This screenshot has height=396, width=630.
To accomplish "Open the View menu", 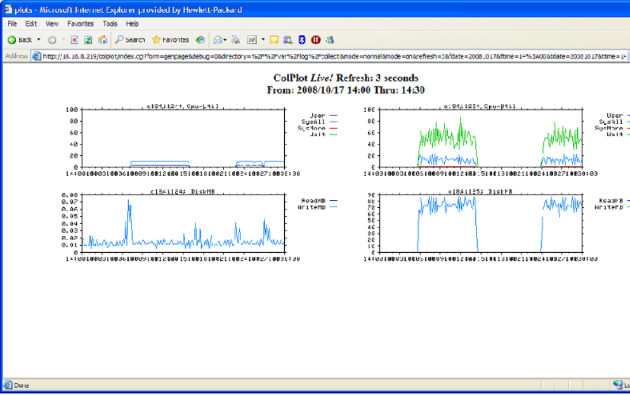I will [x=52, y=23].
